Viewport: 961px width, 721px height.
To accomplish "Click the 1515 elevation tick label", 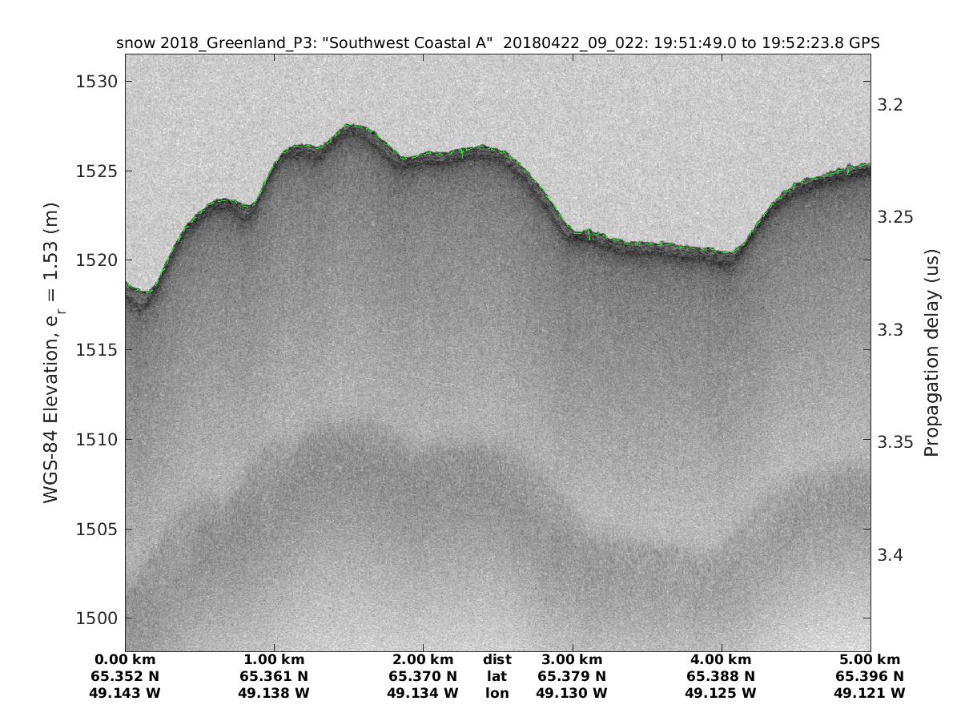I will (96, 350).
